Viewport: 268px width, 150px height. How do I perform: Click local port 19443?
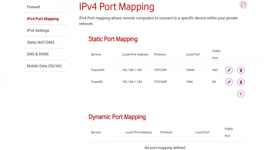(190, 70)
